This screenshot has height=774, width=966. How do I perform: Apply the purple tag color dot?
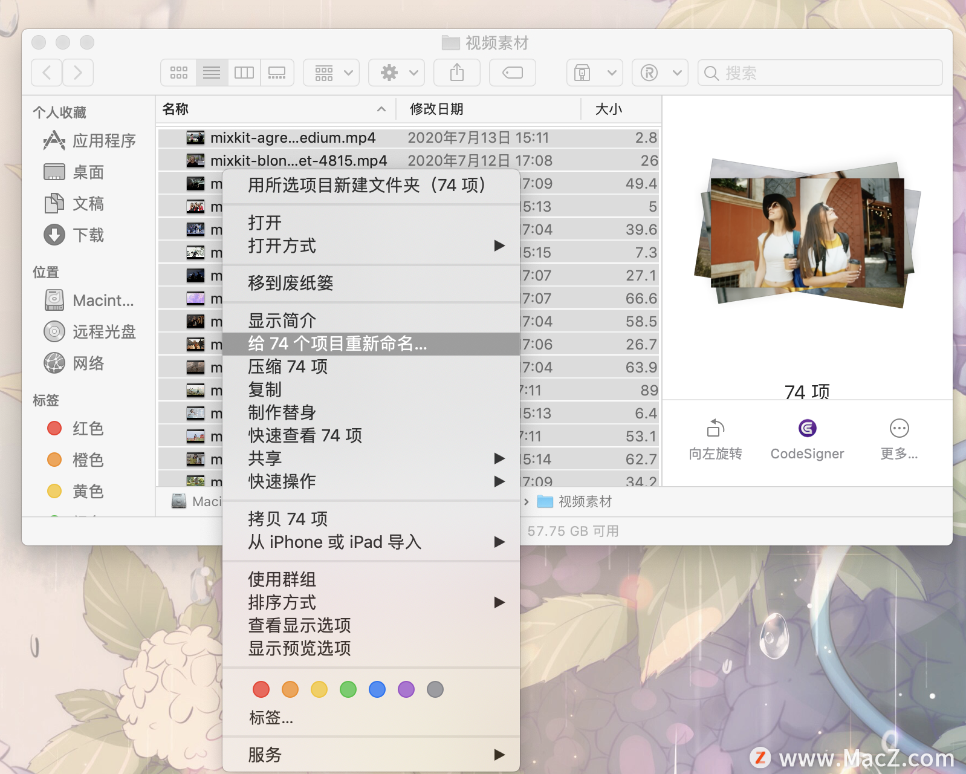pos(406,689)
